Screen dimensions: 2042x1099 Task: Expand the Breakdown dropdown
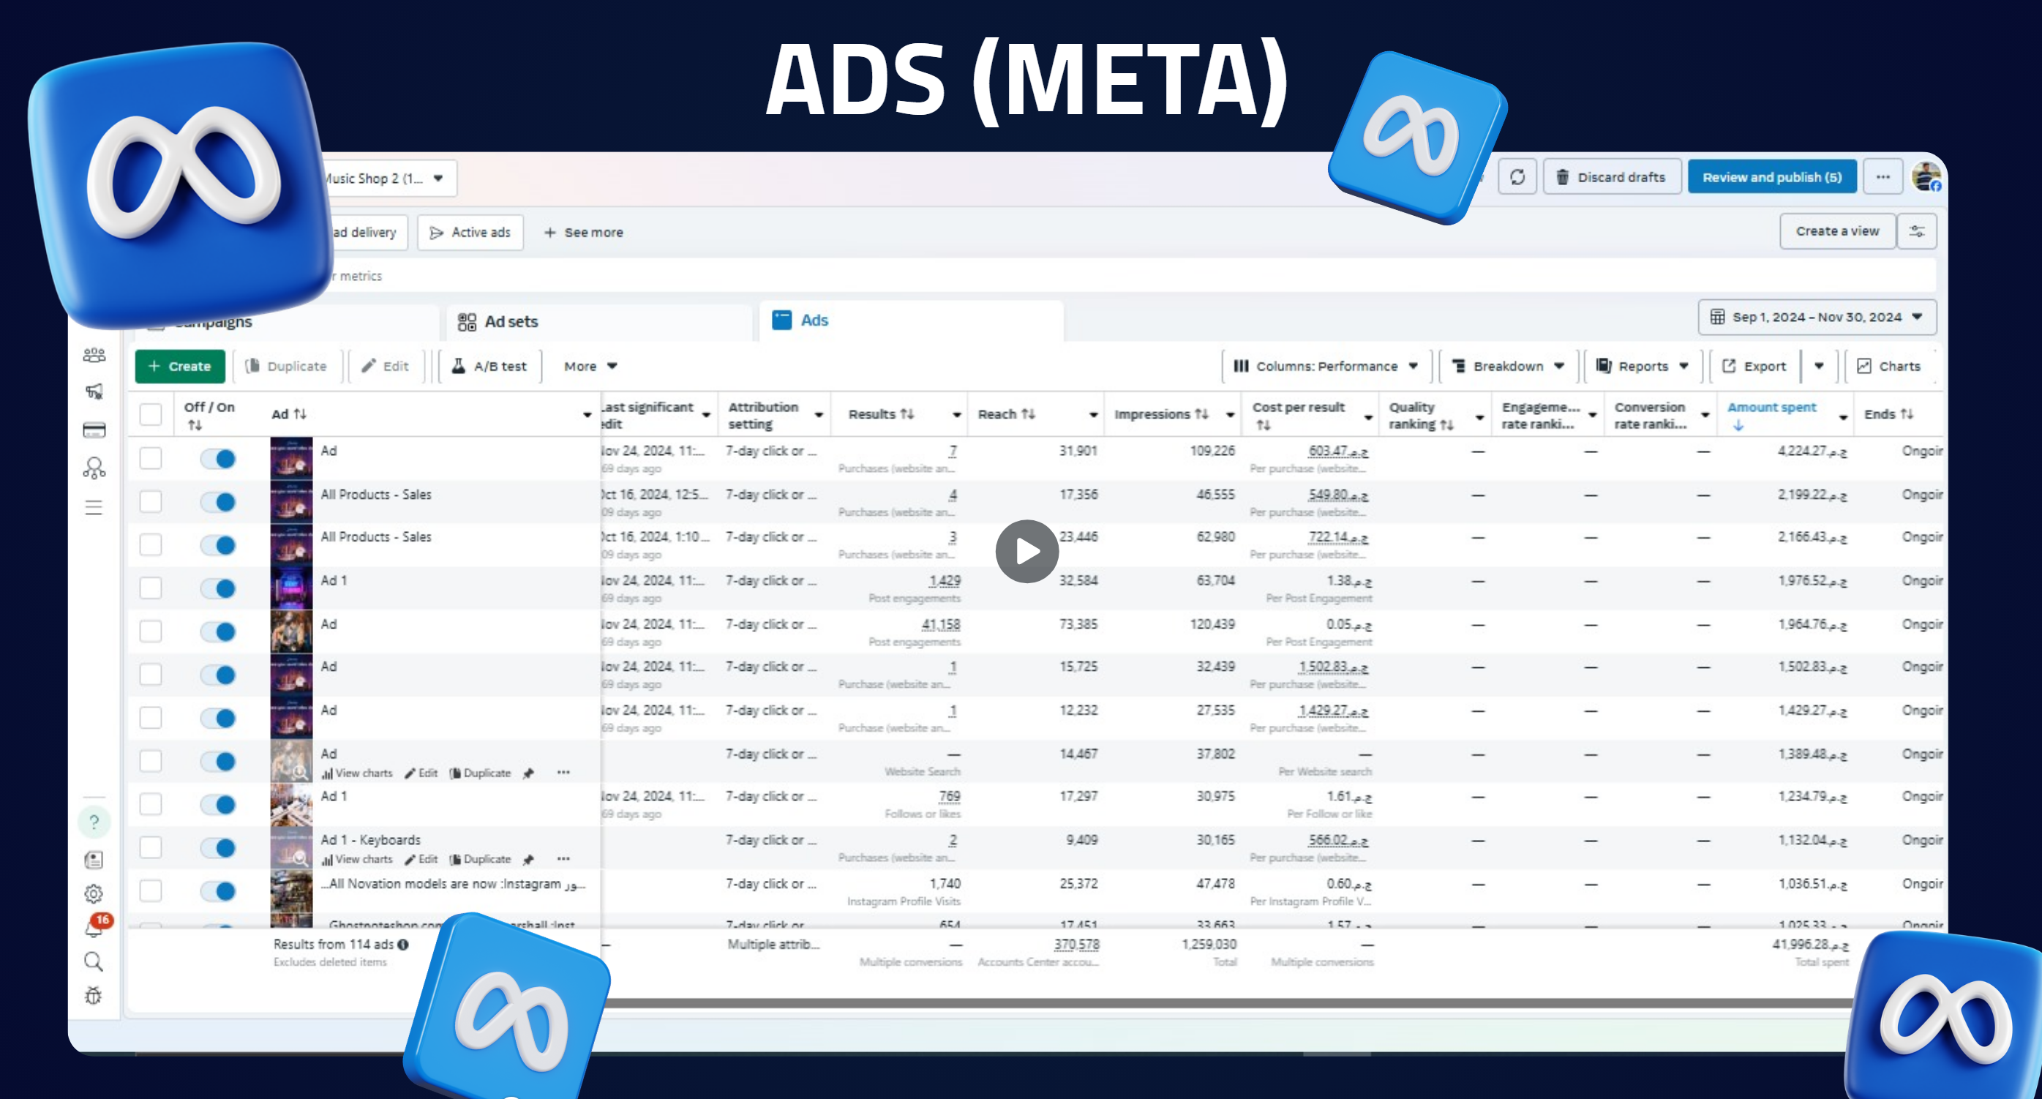point(1506,366)
